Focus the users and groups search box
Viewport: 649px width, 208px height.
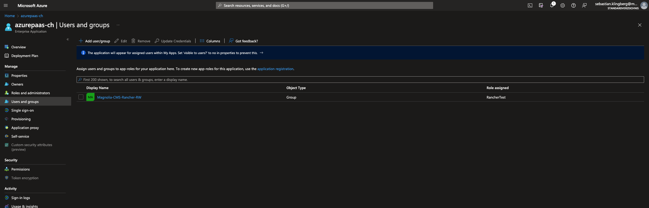coord(360,80)
